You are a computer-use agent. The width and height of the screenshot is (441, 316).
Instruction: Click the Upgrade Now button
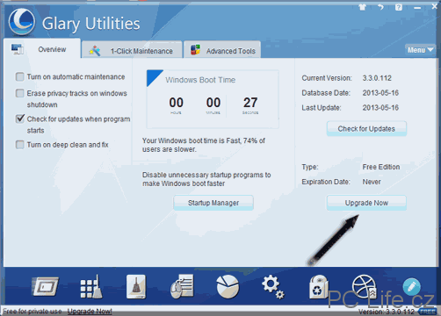pos(366,203)
